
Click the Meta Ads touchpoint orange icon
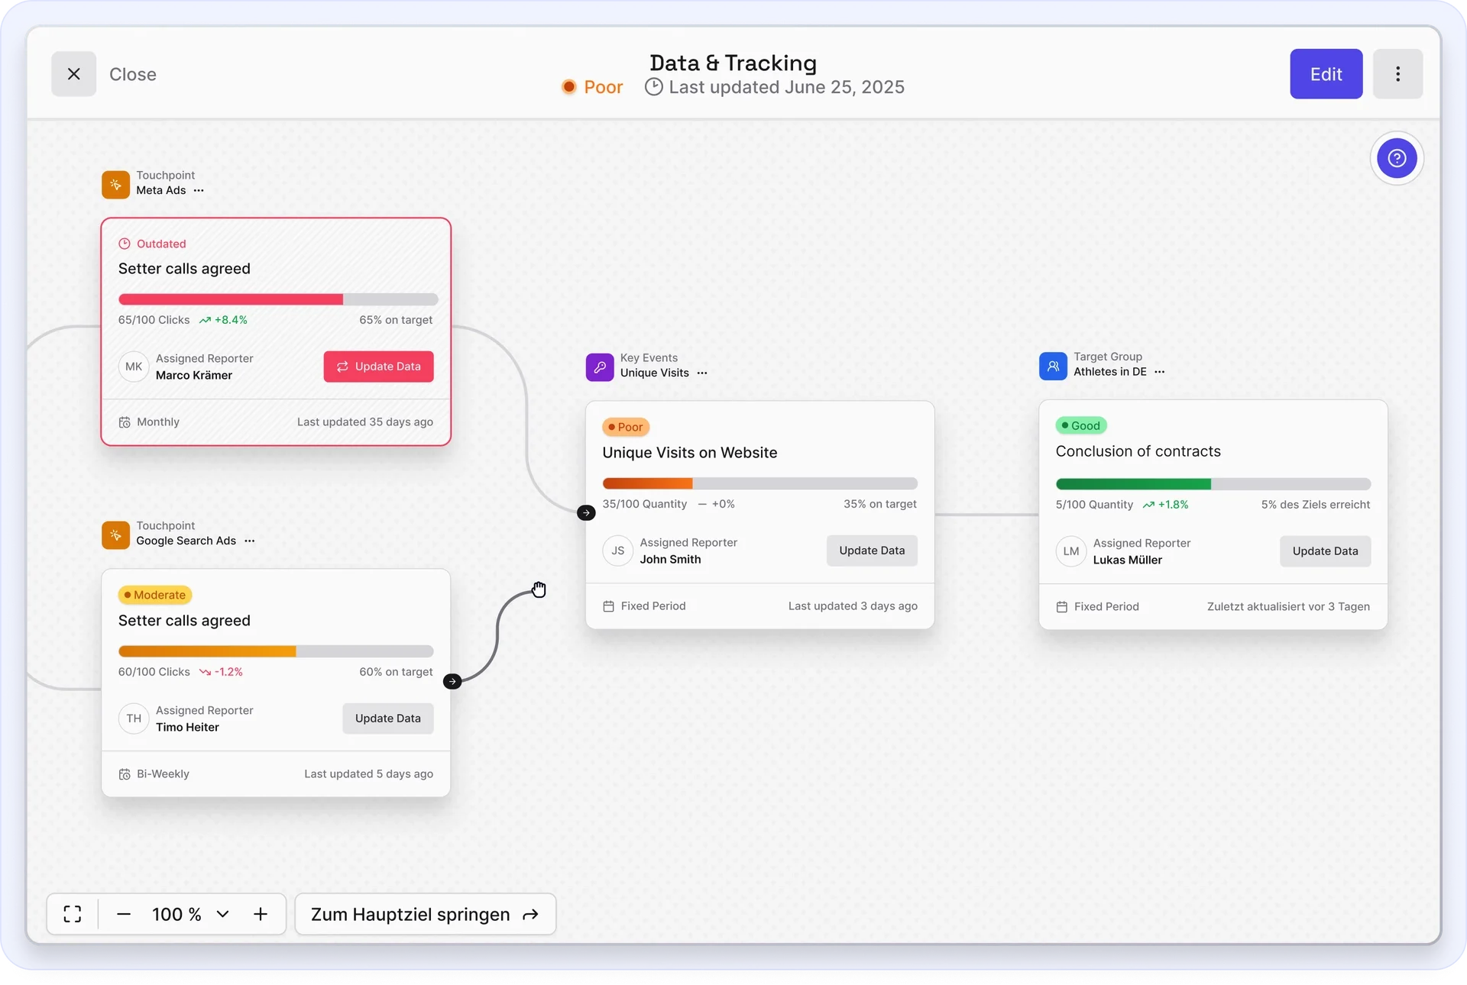pyautogui.click(x=115, y=184)
